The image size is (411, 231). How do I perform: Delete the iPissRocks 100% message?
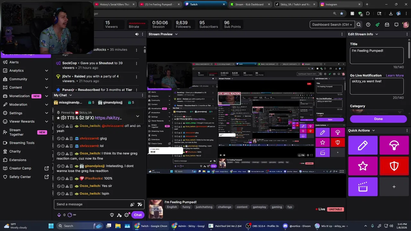click(x=71, y=178)
